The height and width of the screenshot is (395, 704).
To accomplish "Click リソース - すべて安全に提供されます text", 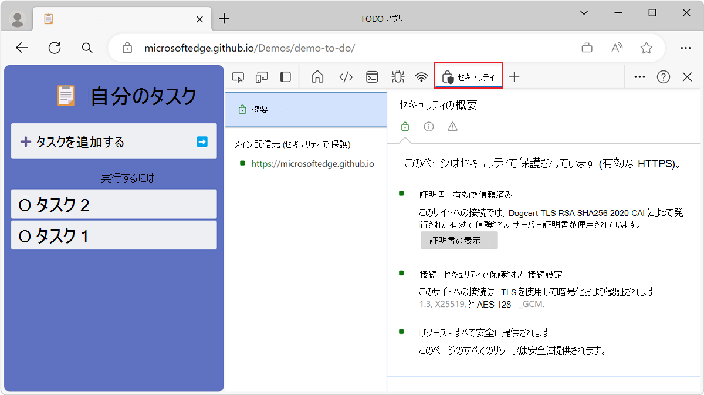I will tap(485, 333).
